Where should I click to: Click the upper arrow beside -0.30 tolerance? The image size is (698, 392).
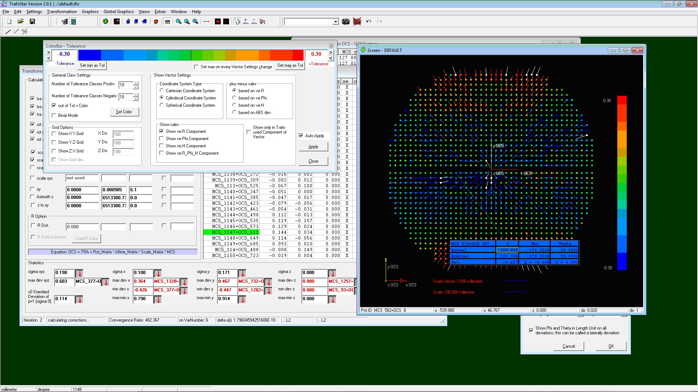click(x=49, y=53)
